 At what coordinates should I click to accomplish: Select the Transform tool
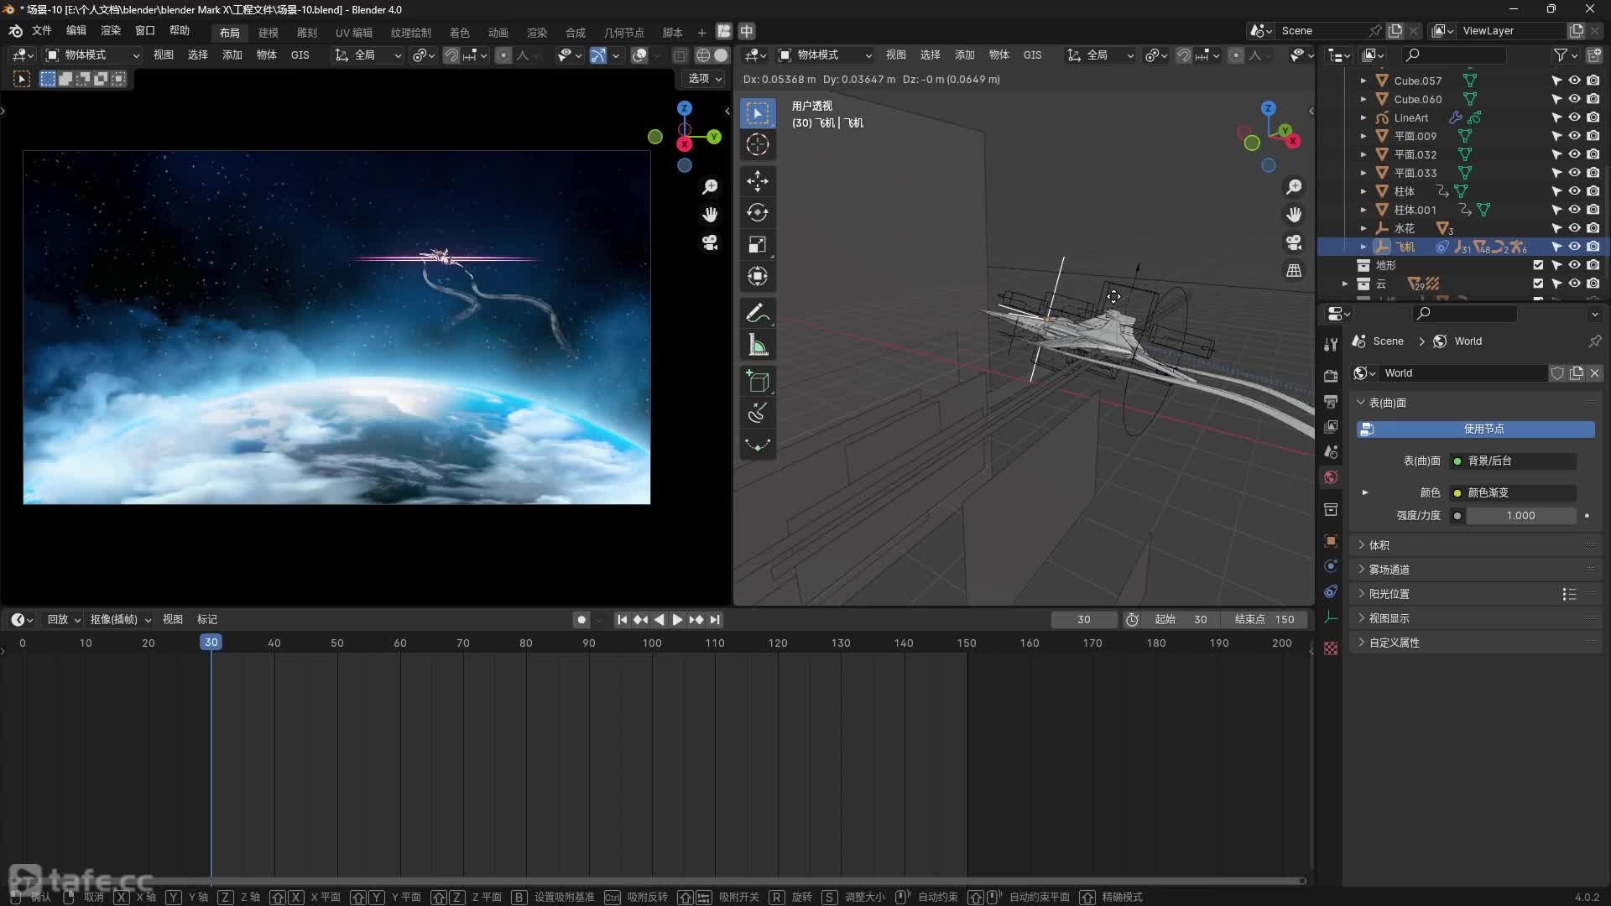pos(757,277)
